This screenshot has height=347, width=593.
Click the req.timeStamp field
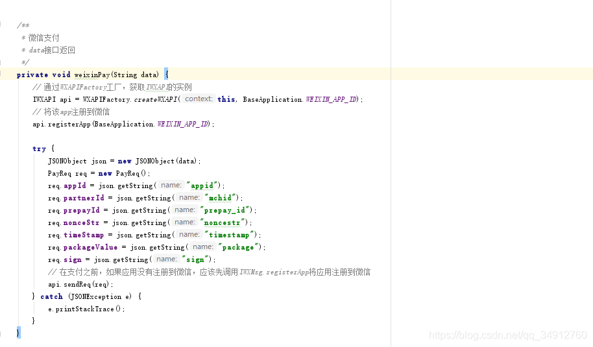click(x=76, y=235)
